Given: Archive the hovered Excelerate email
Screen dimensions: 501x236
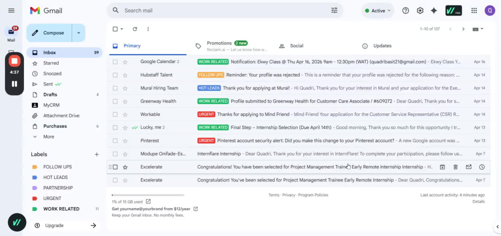Looking at the screenshot, I should [x=442, y=167].
